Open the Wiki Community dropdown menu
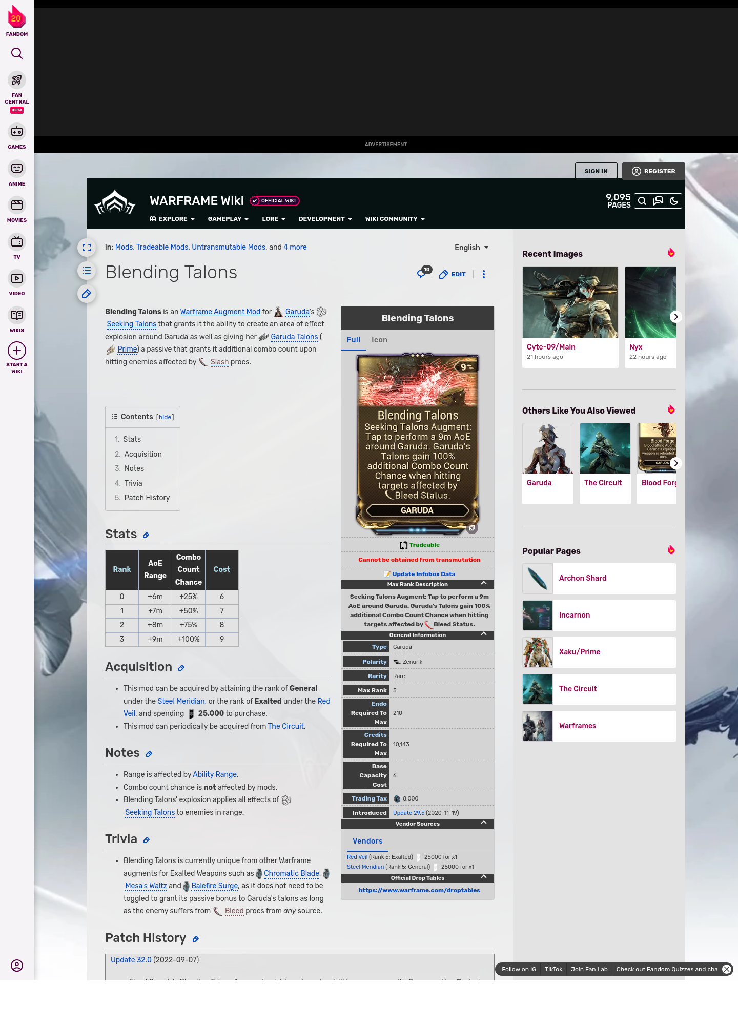The width and height of the screenshot is (738, 1025). [x=395, y=219]
